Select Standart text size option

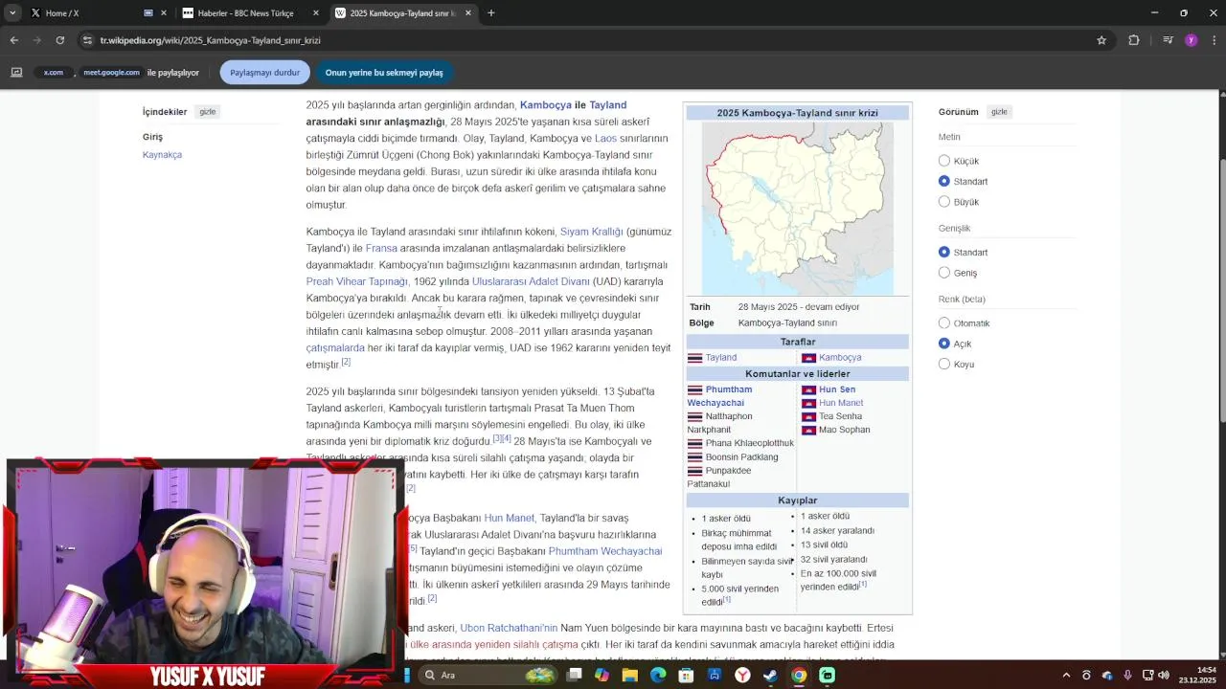tap(944, 181)
